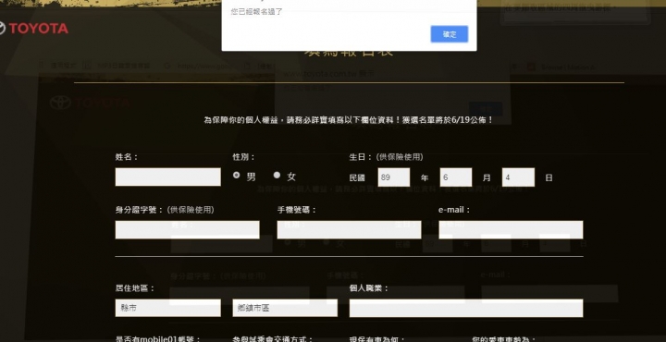Edit the birth year field showing 89
The width and height of the screenshot is (666, 342).
click(x=394, y=177)
